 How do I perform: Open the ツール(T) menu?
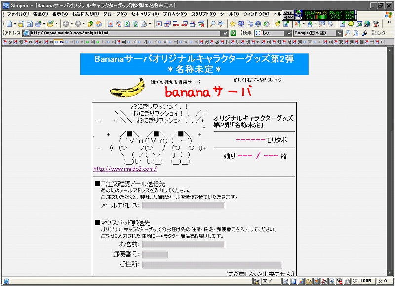[x=230, y=14]
